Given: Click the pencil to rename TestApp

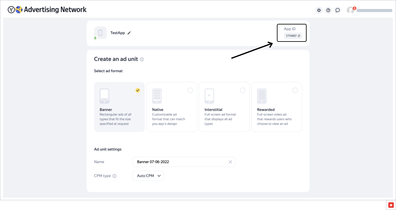Looking at the screenshot, I should click(x=129, y=33).
